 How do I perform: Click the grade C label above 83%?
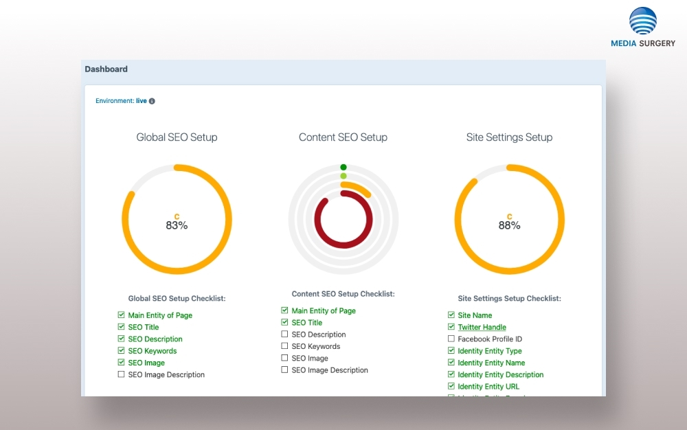pyautogui.click(x=177, y=216)
